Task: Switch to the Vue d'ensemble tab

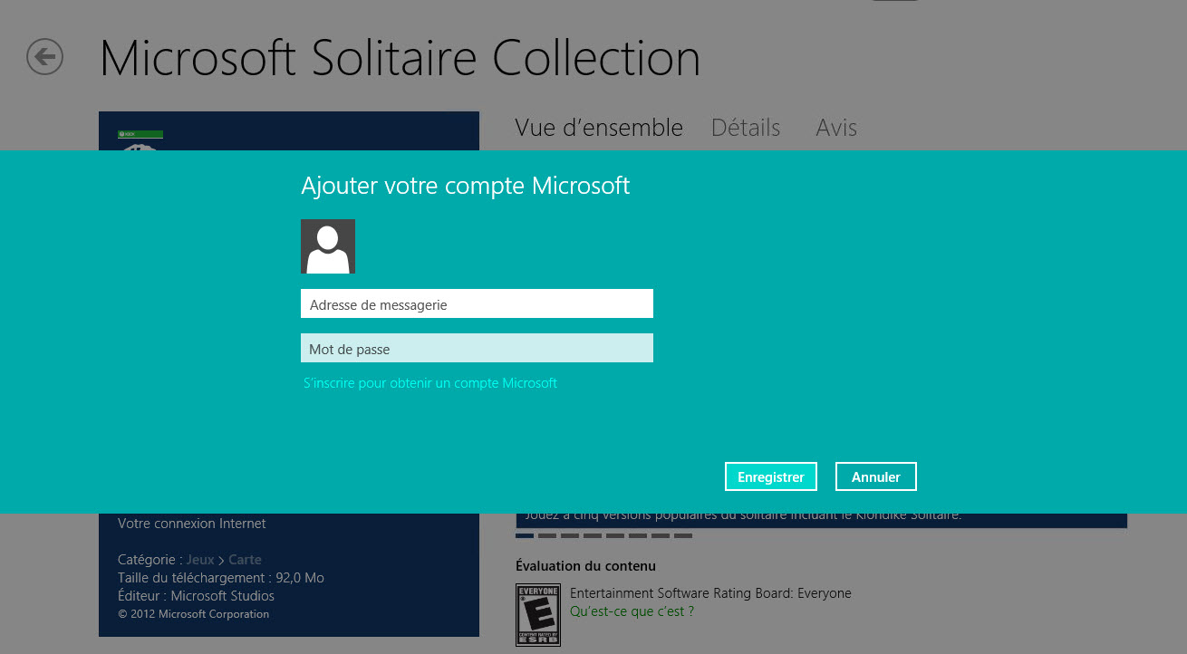Action: click(599, 128)
